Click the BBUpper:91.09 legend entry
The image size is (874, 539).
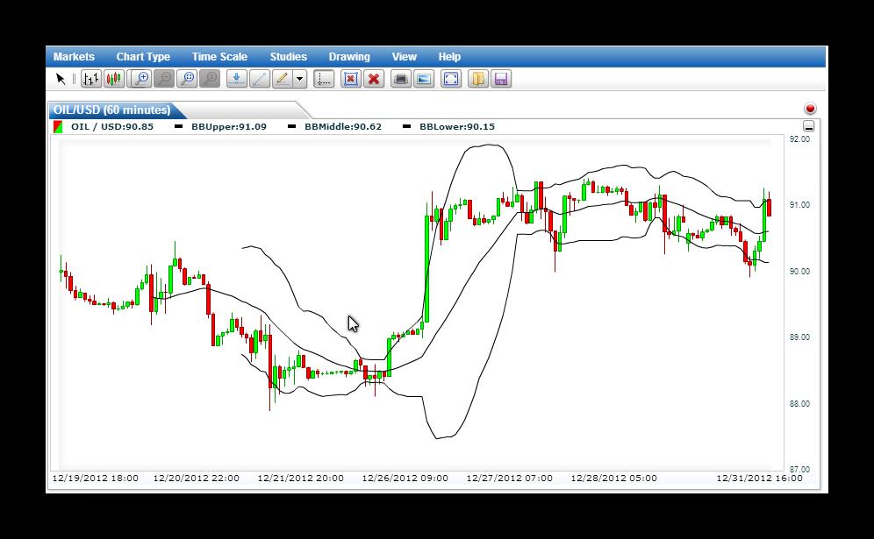tap(229, 126)
